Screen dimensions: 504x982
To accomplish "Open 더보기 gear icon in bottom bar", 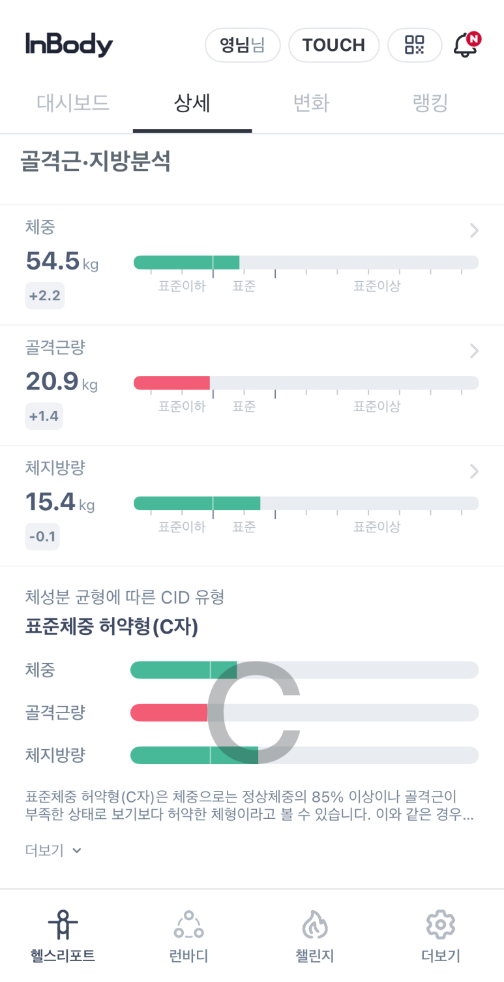I will pos(440,925).
